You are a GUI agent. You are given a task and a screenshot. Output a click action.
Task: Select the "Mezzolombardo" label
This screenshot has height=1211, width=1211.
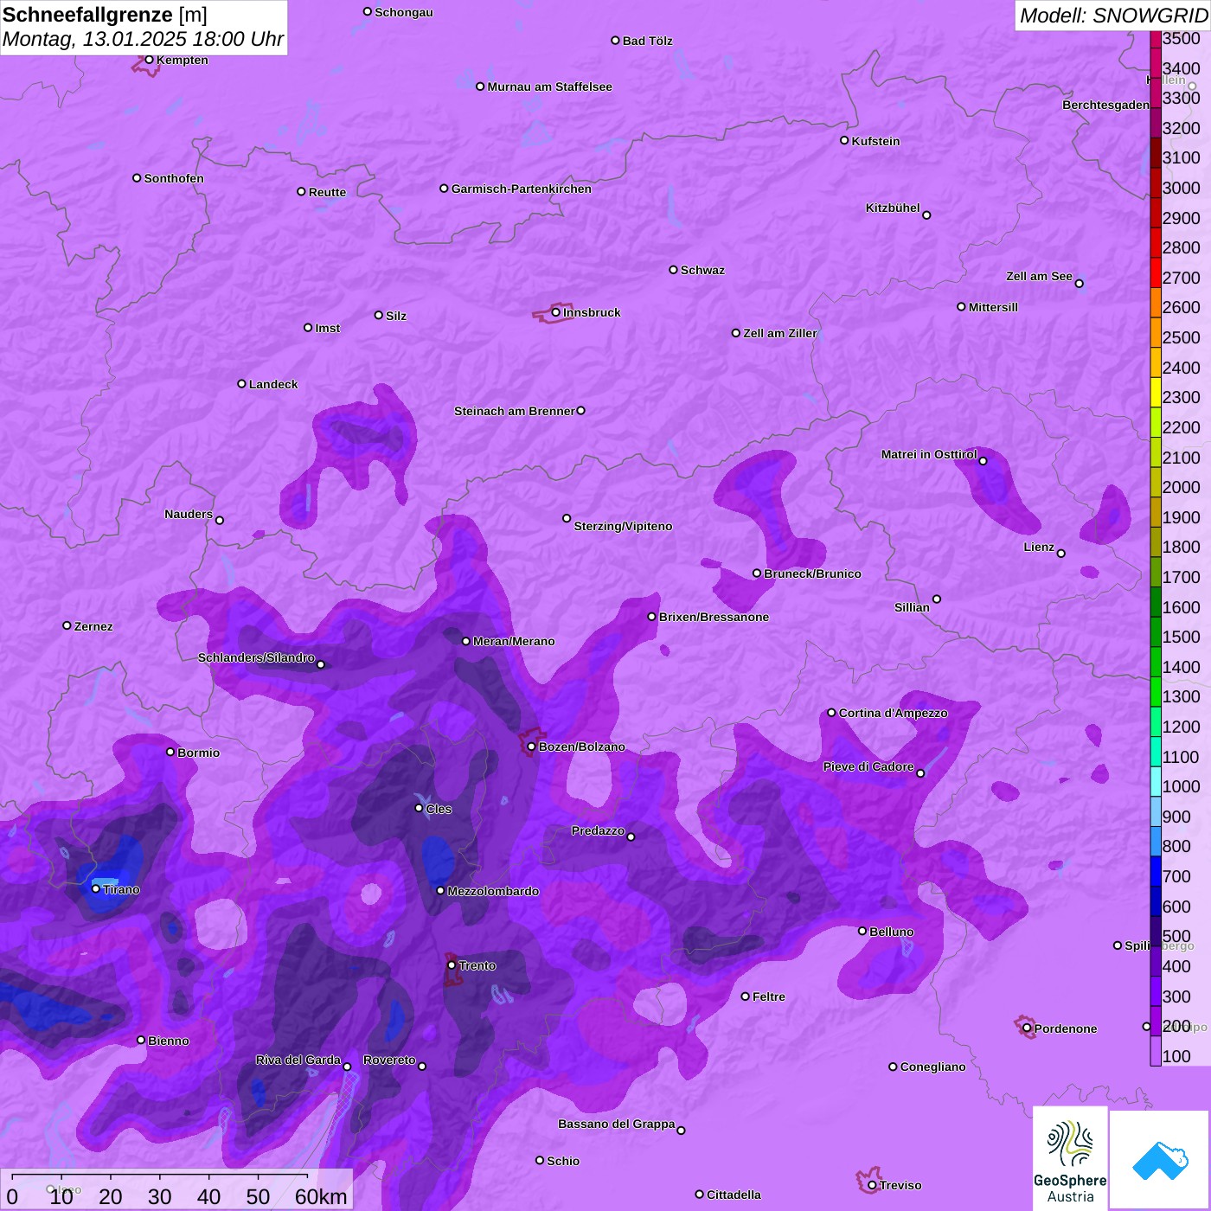coord(493,891)
